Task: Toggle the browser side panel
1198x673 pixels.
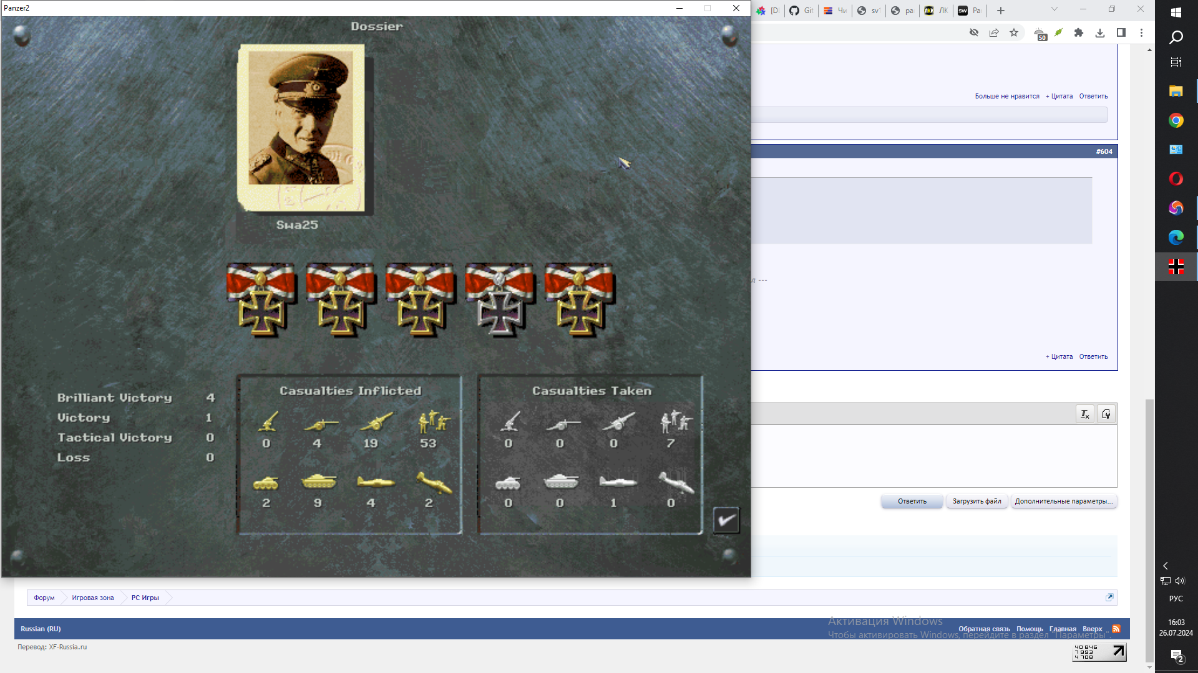Action: coord(1121,33)
